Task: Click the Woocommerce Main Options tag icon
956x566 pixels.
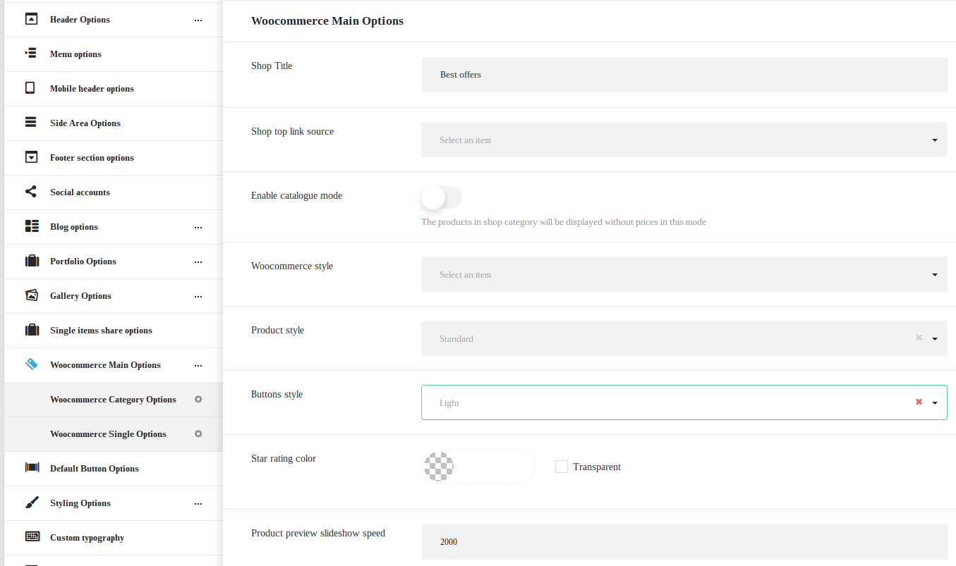Action: pos(31,364)
